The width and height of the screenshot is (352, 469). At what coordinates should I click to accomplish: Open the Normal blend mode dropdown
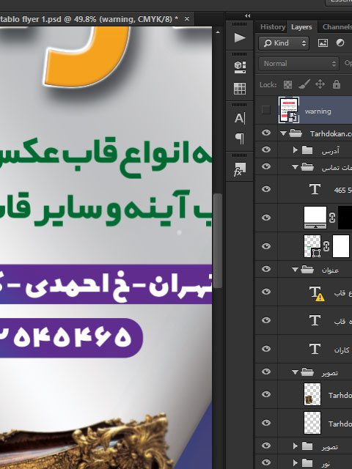298,64
